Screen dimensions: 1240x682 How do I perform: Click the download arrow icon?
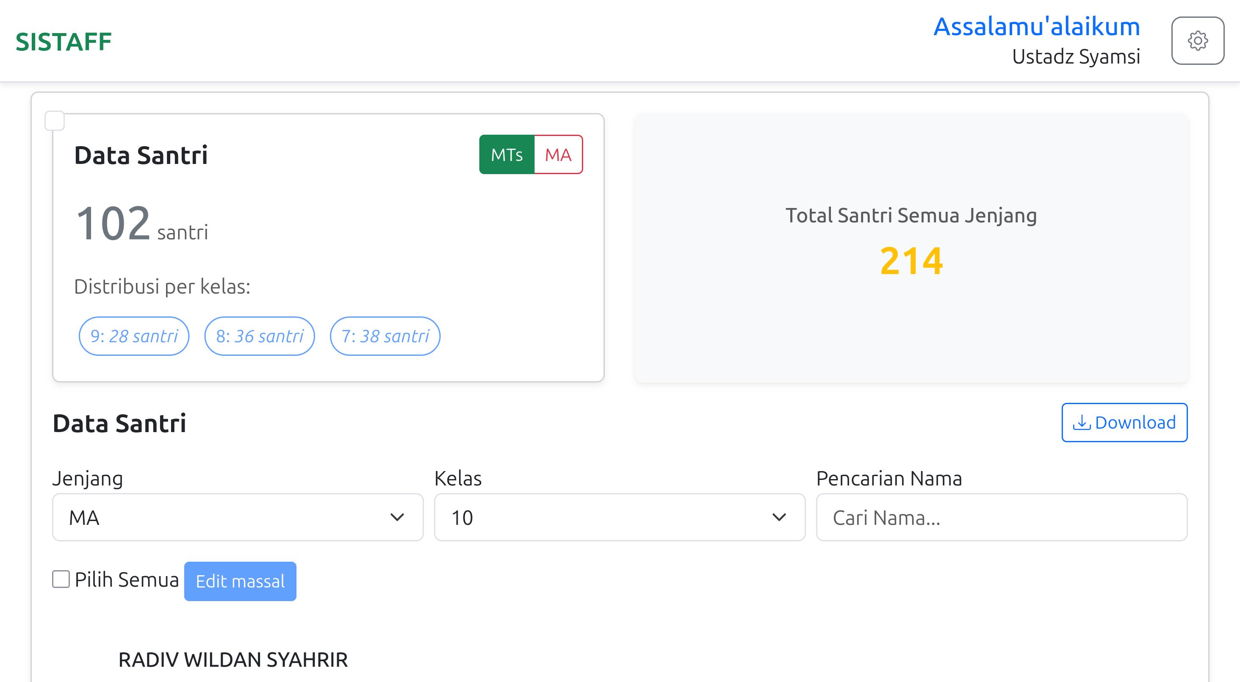click(1081, 422)
